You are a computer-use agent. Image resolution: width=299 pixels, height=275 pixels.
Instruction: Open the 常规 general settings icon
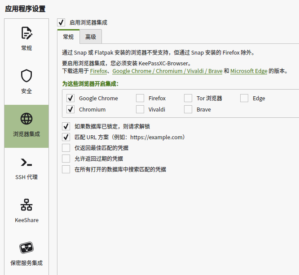[26, 33]
